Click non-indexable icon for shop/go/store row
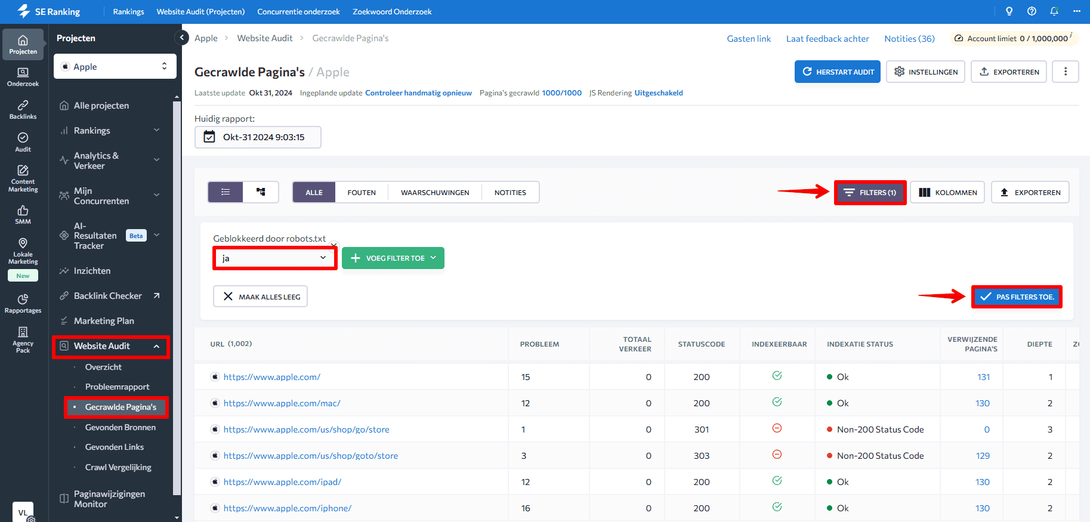The width and height of the screenshot is (1090, 522). click(777, 428)
